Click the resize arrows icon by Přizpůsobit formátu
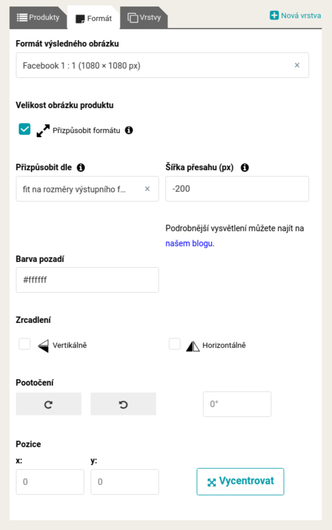332x530 pixels. tap(43, 131)
